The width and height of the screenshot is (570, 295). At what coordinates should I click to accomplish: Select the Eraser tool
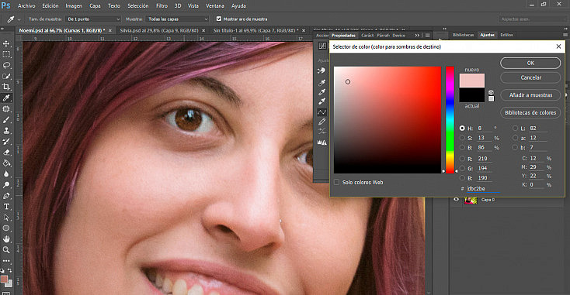click(x=6, y=153)
